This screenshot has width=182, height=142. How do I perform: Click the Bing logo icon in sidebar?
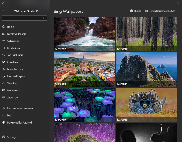pyautogui.click(x=4, y=76)
